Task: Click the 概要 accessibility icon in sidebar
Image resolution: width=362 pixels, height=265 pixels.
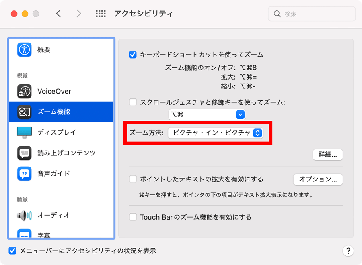Action: pyautogui.click(x=24, y=49)
